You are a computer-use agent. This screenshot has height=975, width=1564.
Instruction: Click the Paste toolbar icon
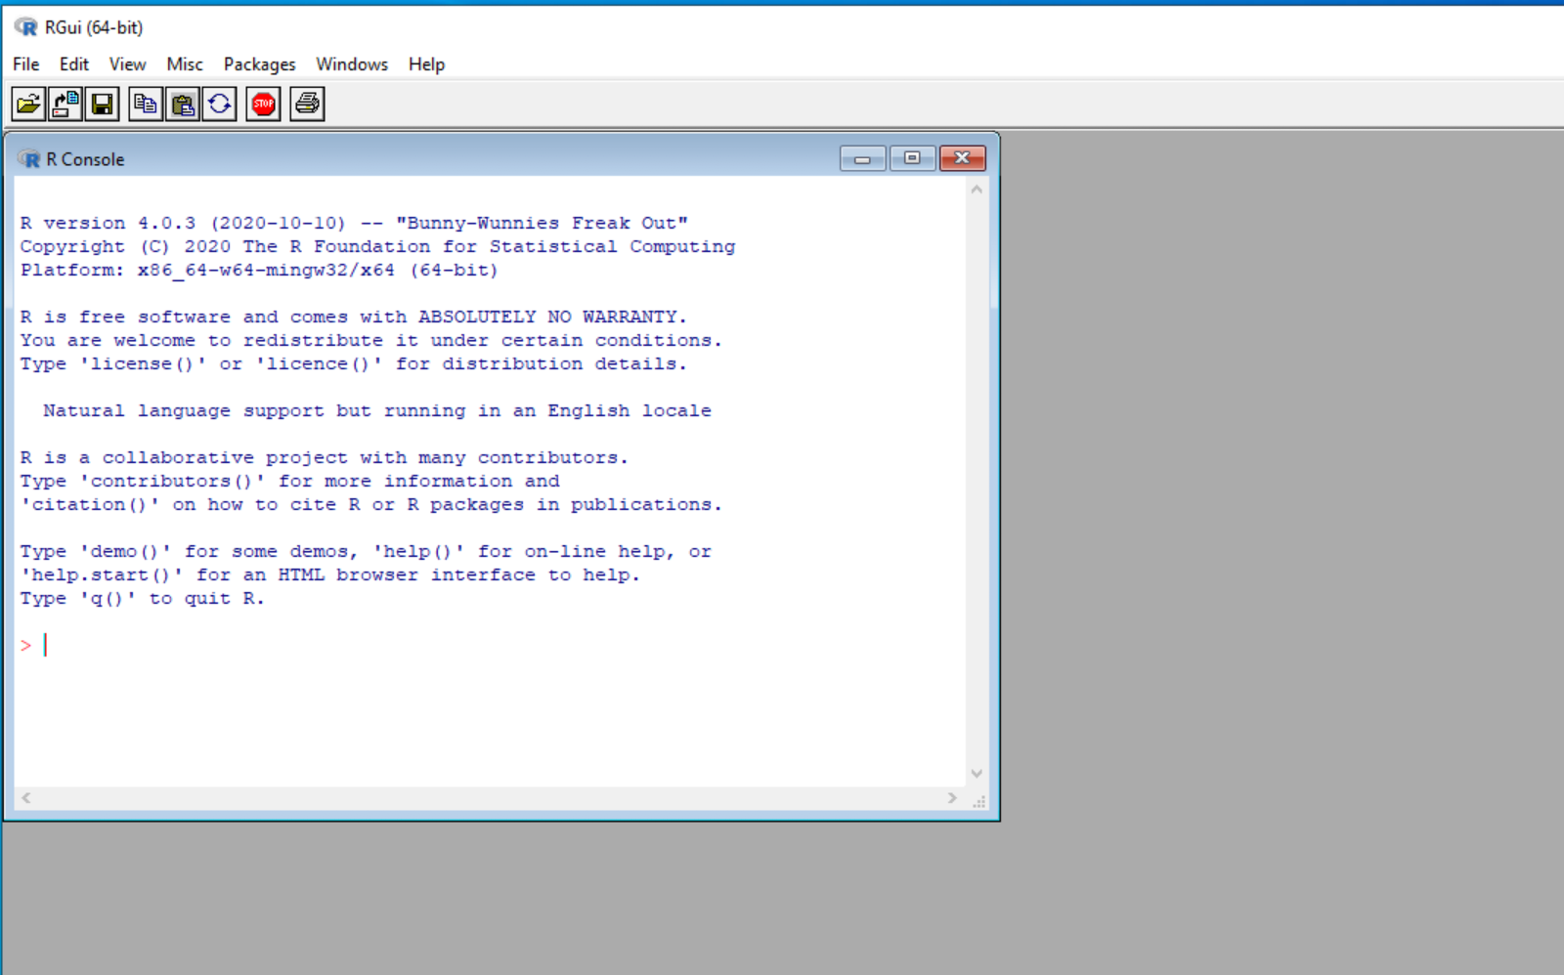click(x=183, y=104)
